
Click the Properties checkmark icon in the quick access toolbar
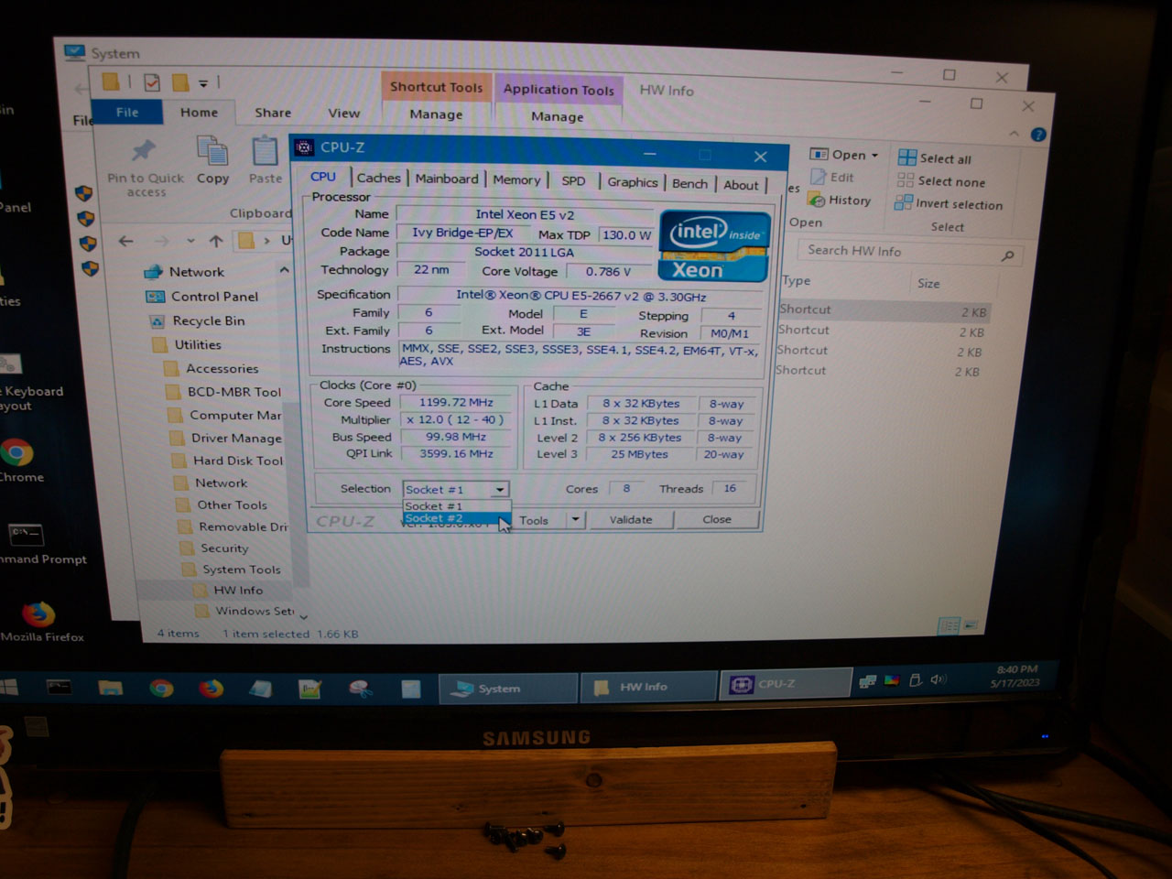coord(152,82)
